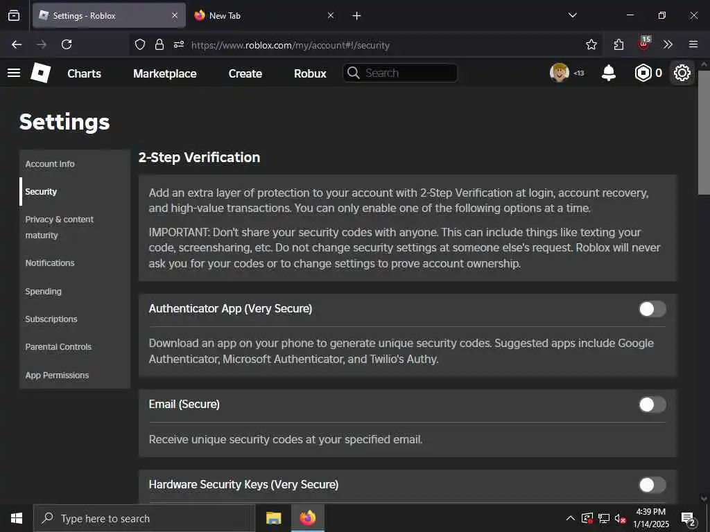This screenshot has height=532, width=710.
Task: Go to Charts page
Action: click(84, 73)
